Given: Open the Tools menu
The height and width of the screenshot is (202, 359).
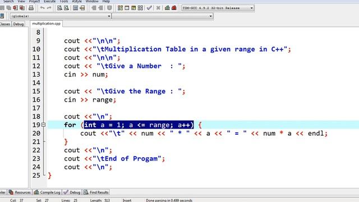Looking at the screenshot, I should 63,1.
